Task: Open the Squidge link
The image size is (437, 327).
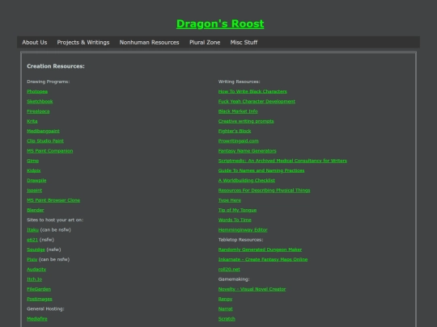Action: pyautogui.click(x=36, y=249)
